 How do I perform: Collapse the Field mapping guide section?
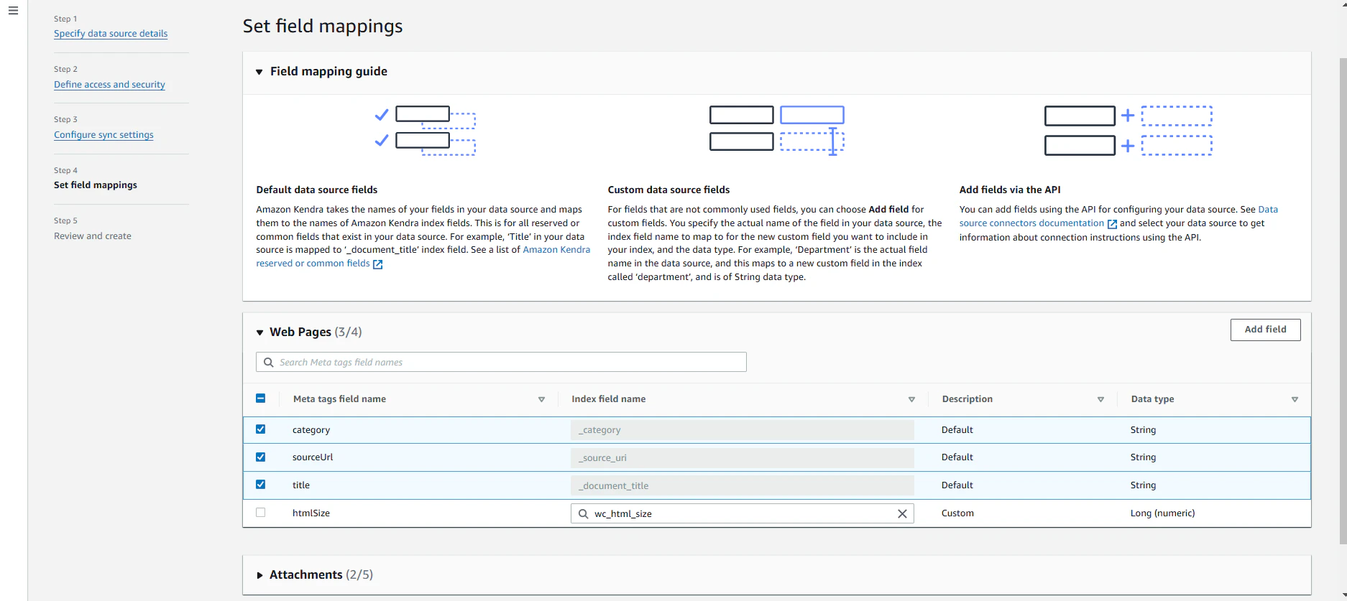point(259,72)
